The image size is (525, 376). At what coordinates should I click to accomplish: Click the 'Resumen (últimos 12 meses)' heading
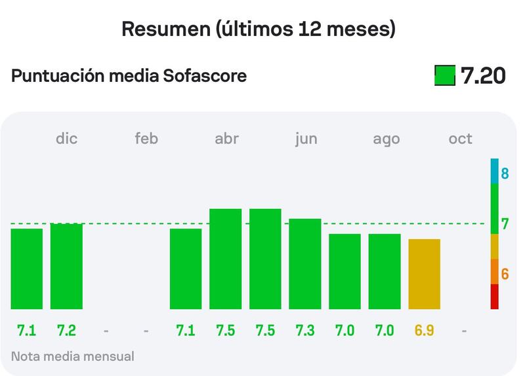pyautogui.click(x=259, y=29)
